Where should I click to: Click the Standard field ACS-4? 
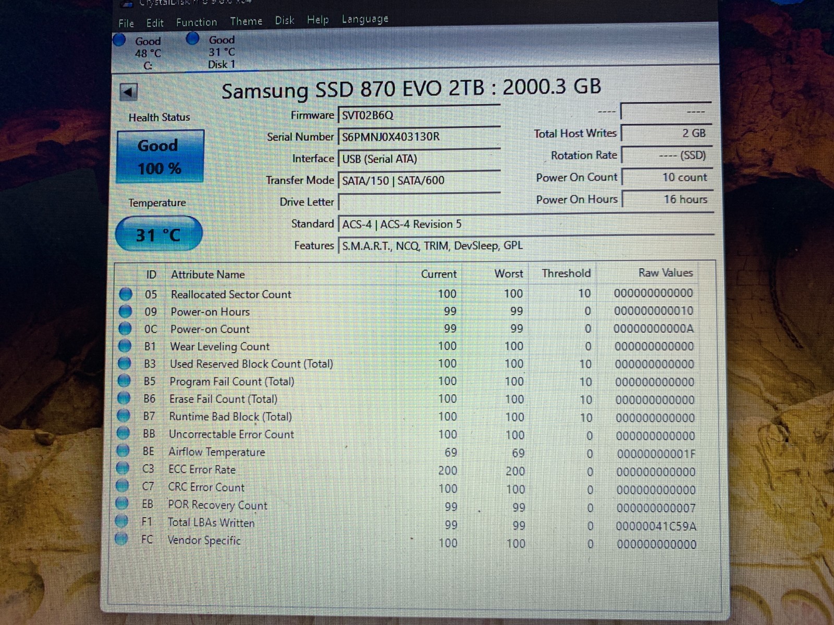(x=525, y=224)
